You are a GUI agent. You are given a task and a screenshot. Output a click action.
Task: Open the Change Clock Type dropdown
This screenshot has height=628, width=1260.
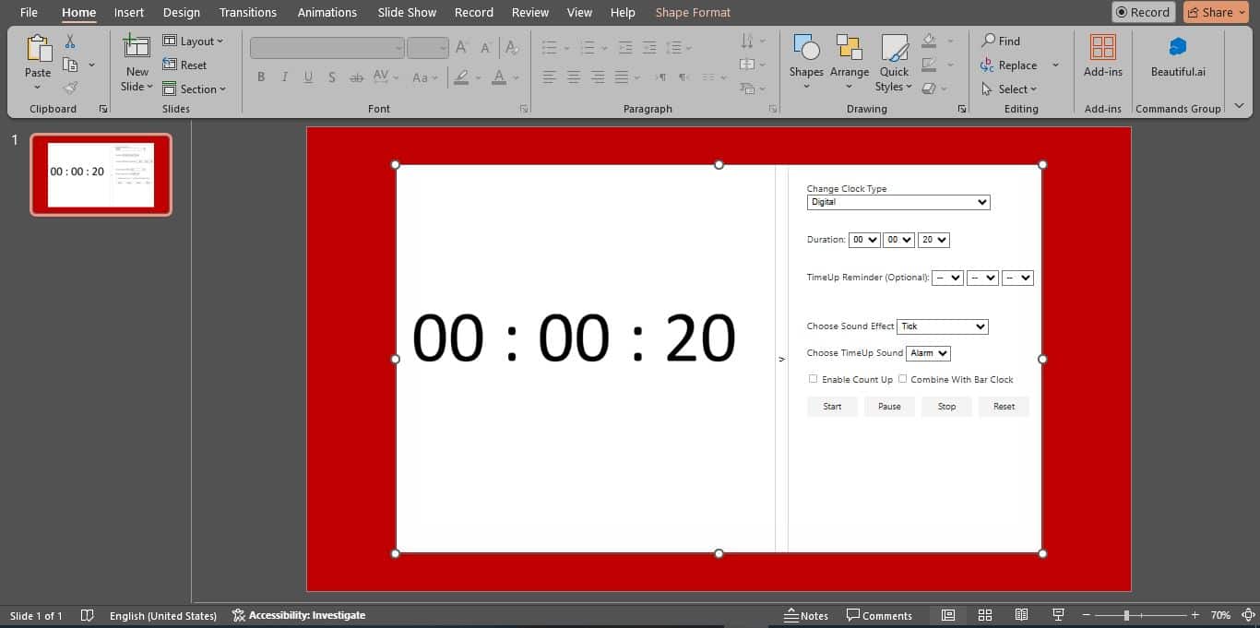click(897, 202)
